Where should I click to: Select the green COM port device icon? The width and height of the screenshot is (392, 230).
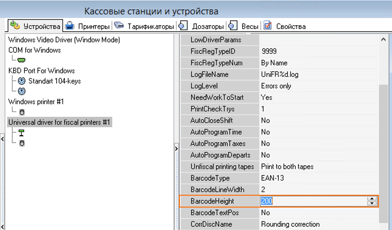[22, 60]
